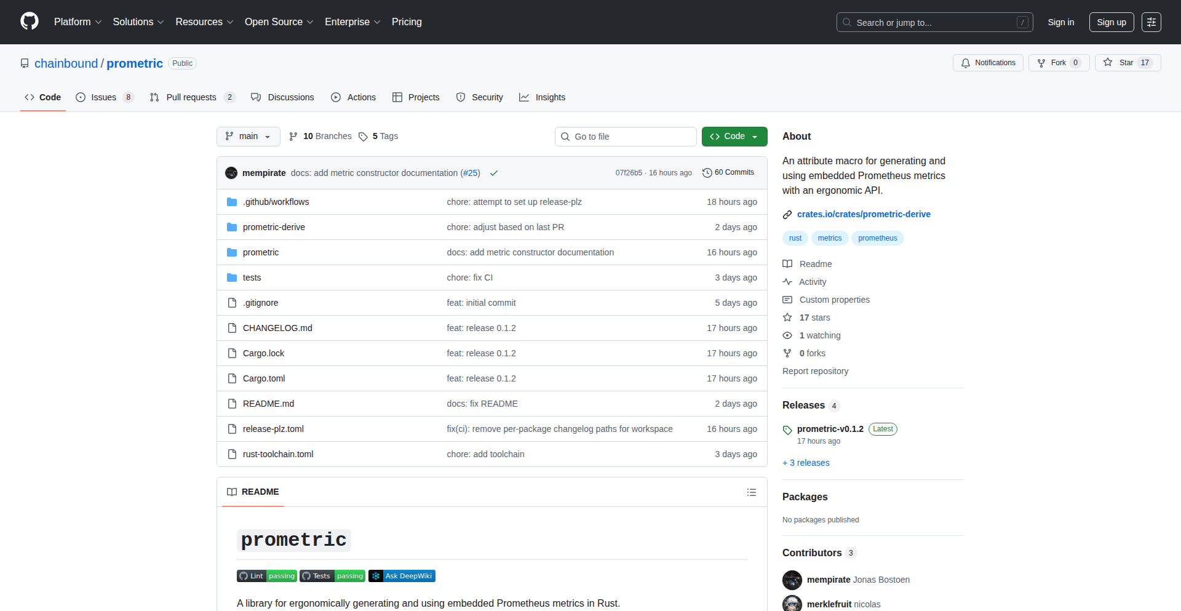Viewport: 1181px width, 611px height.
Task: Open the GitHub home page via the Octocat logo
Action: (x=28, y=22)
